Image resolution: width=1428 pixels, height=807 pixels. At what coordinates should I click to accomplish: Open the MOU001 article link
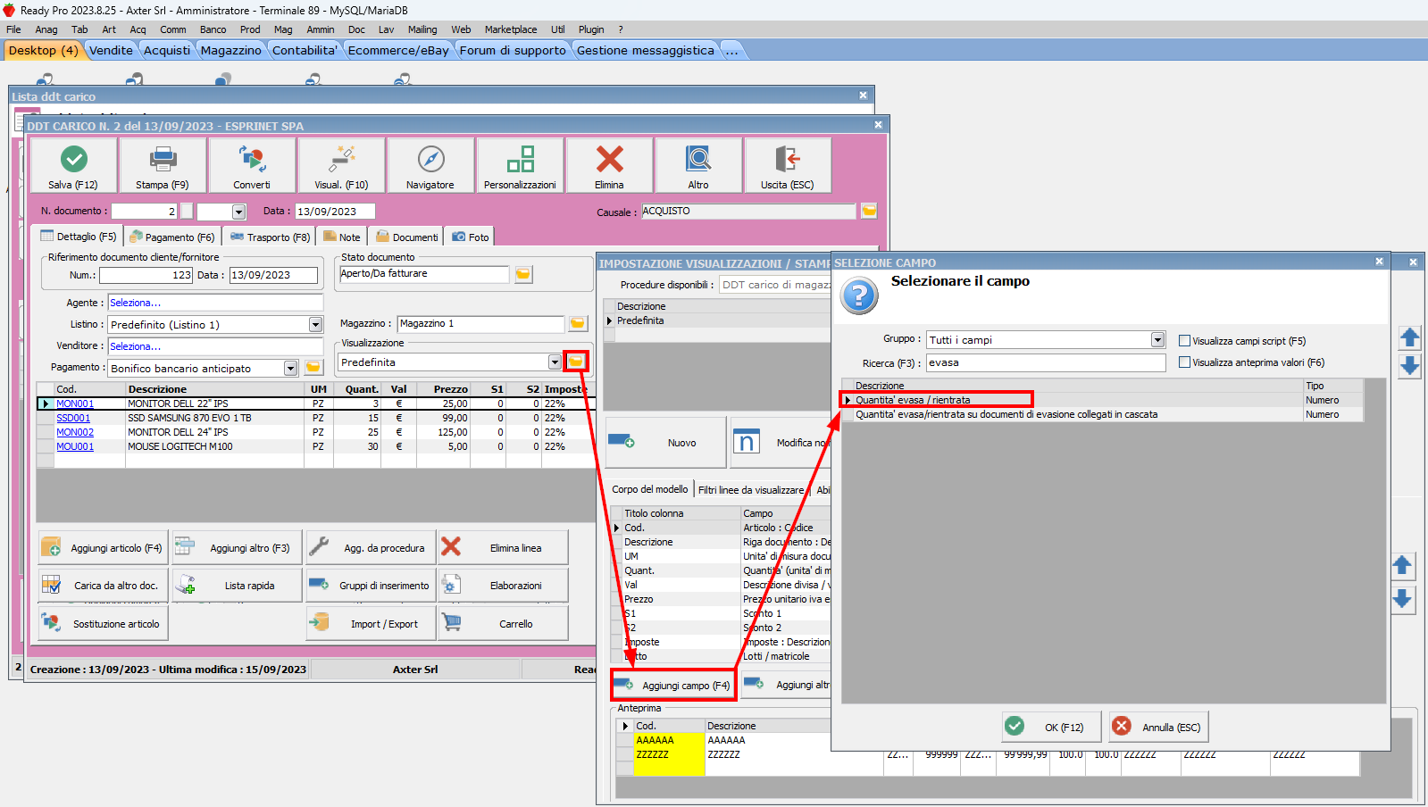point(75,446)
